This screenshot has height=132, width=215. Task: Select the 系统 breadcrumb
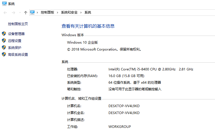(88, 12)
